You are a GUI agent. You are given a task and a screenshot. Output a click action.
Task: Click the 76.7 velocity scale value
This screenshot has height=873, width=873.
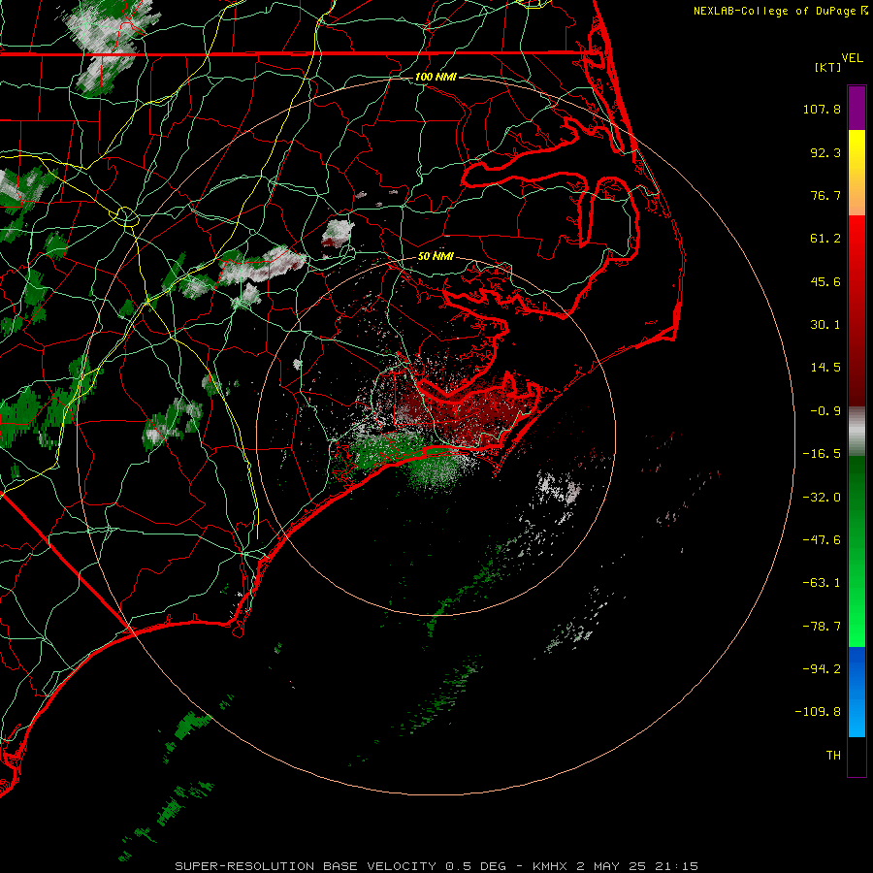(x=825, y=195)
